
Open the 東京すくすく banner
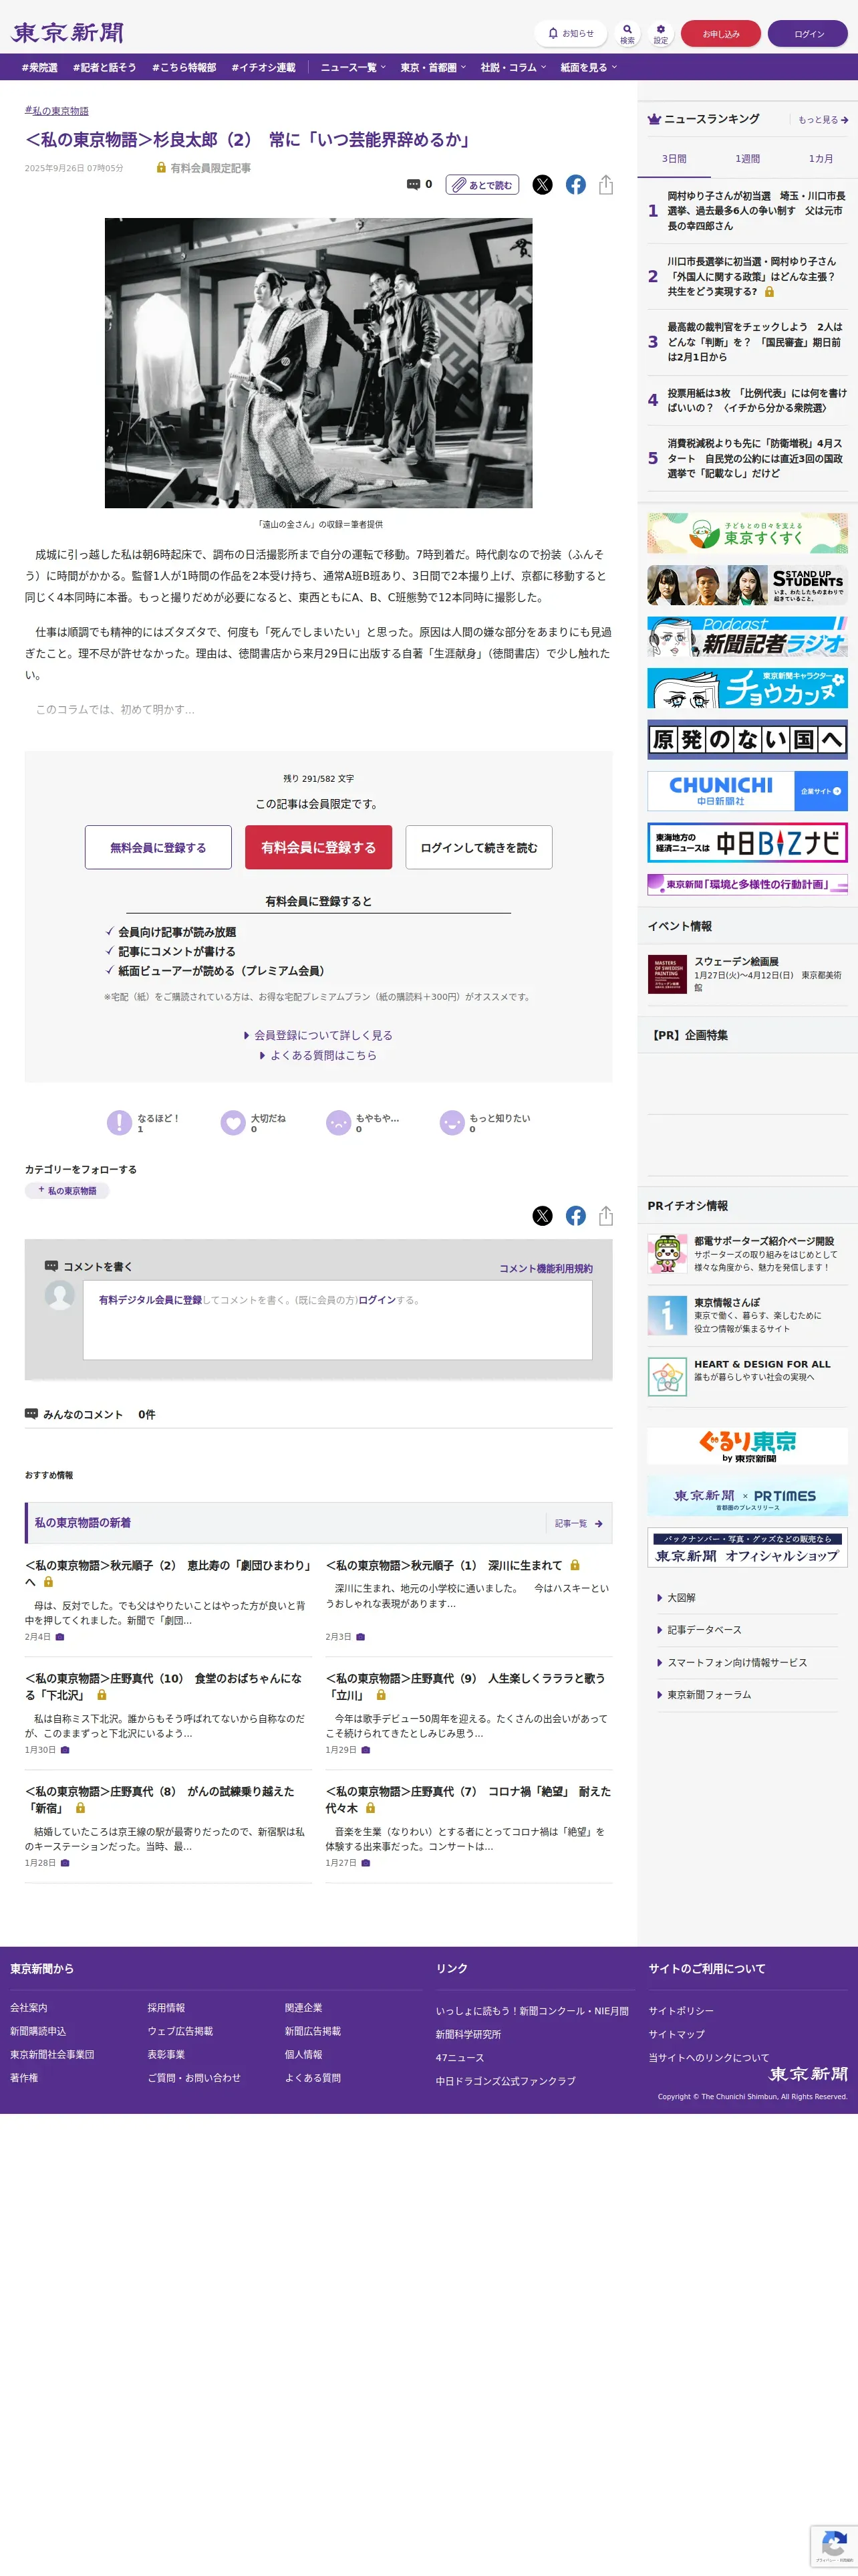(x=747, y=534)
